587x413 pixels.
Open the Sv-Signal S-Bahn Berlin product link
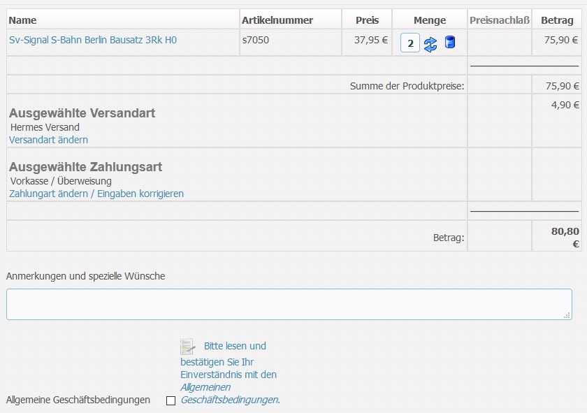point(93,40)
